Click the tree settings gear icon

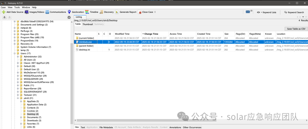pyautogui.click(x=69, y=17)
